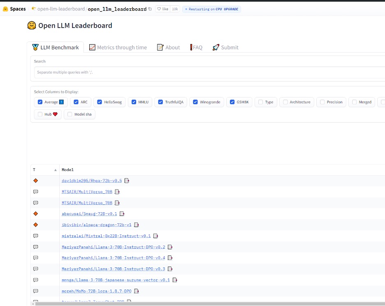Sort the table by the T column arrow
The width and height of the screenshot is (385, 306).
click(x=56, y=170)
